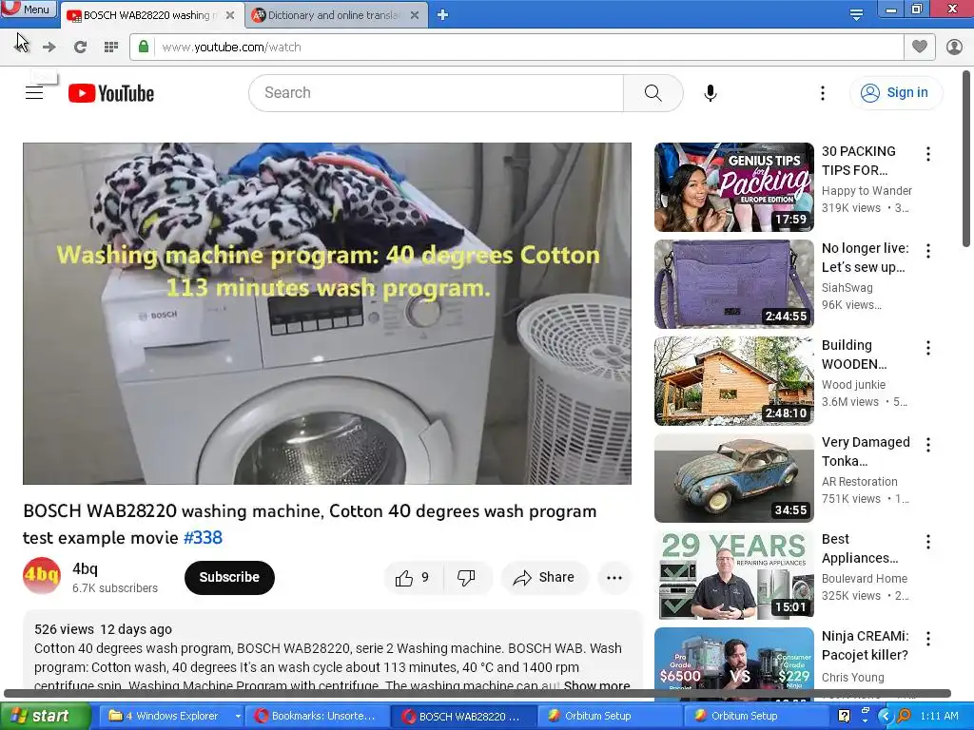Open options for Ninja CREAMi video
The image size is (974, 730).
pyautogui.click(x=928, y=638)
